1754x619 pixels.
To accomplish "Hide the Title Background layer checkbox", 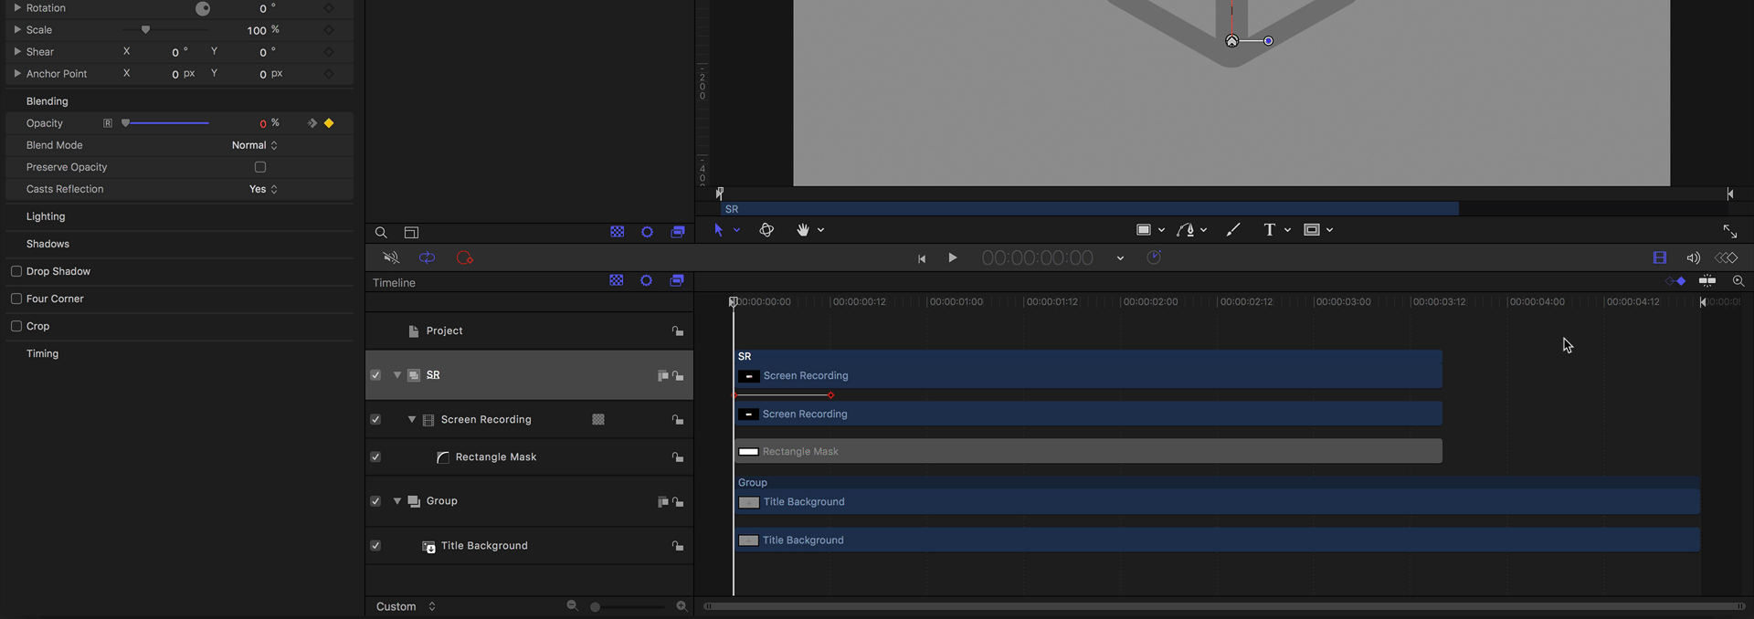I will point(375,545).
